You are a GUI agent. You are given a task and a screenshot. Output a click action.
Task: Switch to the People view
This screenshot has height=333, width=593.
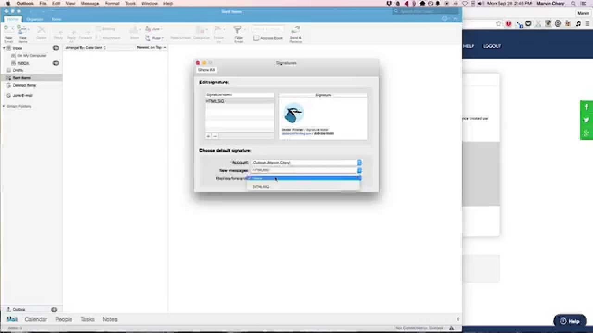click(64, 319)
